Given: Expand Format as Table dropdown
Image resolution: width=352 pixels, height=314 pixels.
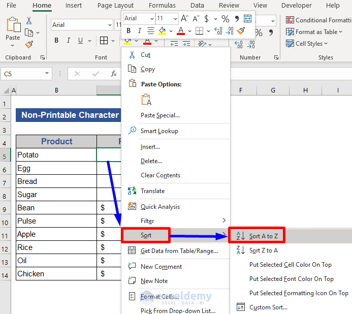Looking at the screenshot, I should point(340,32).
